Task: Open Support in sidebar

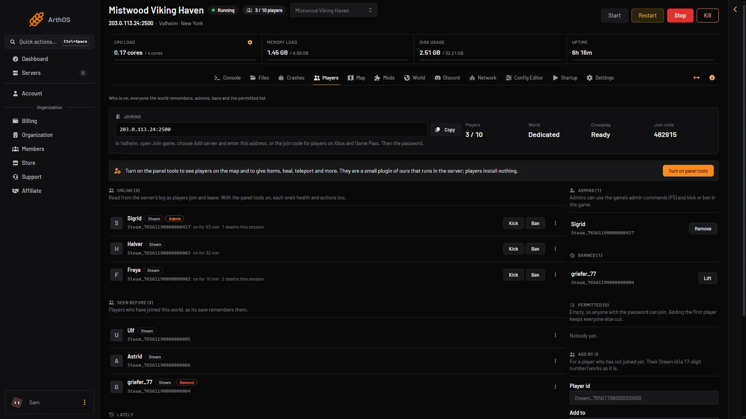Action: pyautogui.click(x=49, y=177)
